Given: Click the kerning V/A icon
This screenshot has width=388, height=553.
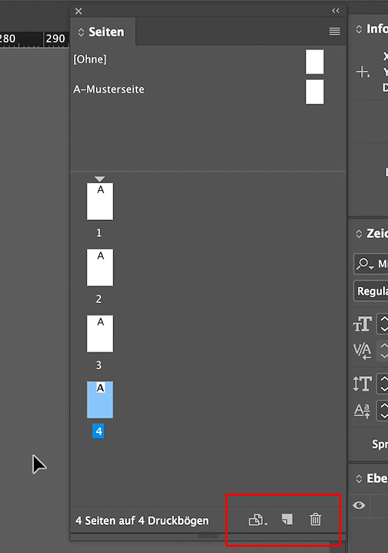Looking at the screenshot, I should click(362, 351).
